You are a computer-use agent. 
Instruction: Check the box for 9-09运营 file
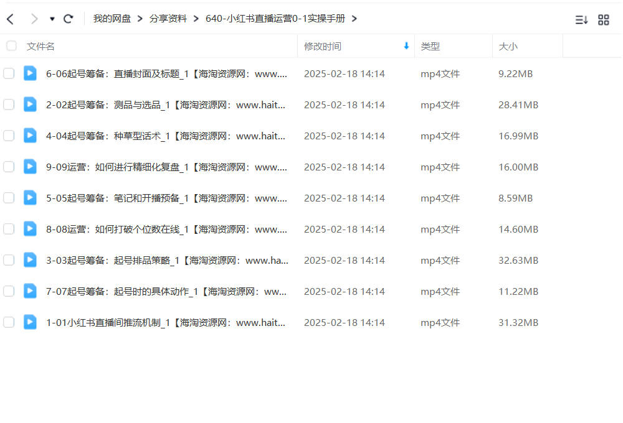[x=9, y=167]
